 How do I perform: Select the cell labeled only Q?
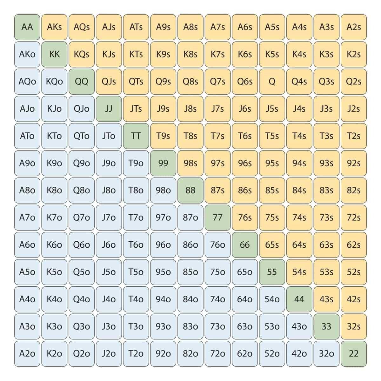click(272, 82)
